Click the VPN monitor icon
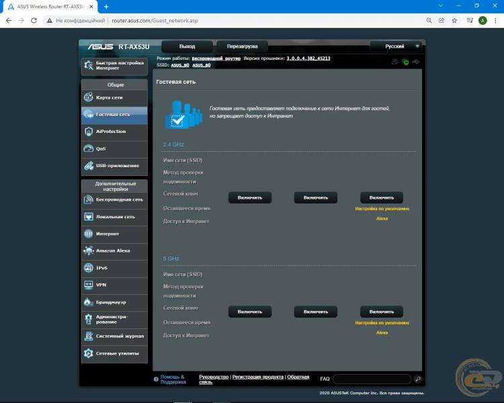This screenshot has width=504, height=403. [89, 285]
